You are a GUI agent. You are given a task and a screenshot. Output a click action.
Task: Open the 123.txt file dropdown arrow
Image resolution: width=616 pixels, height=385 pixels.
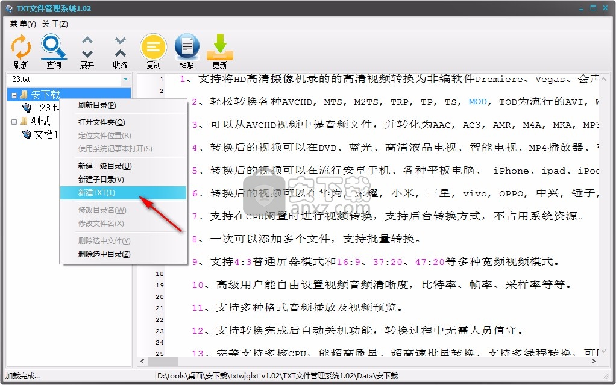click(x=125, y=80)
